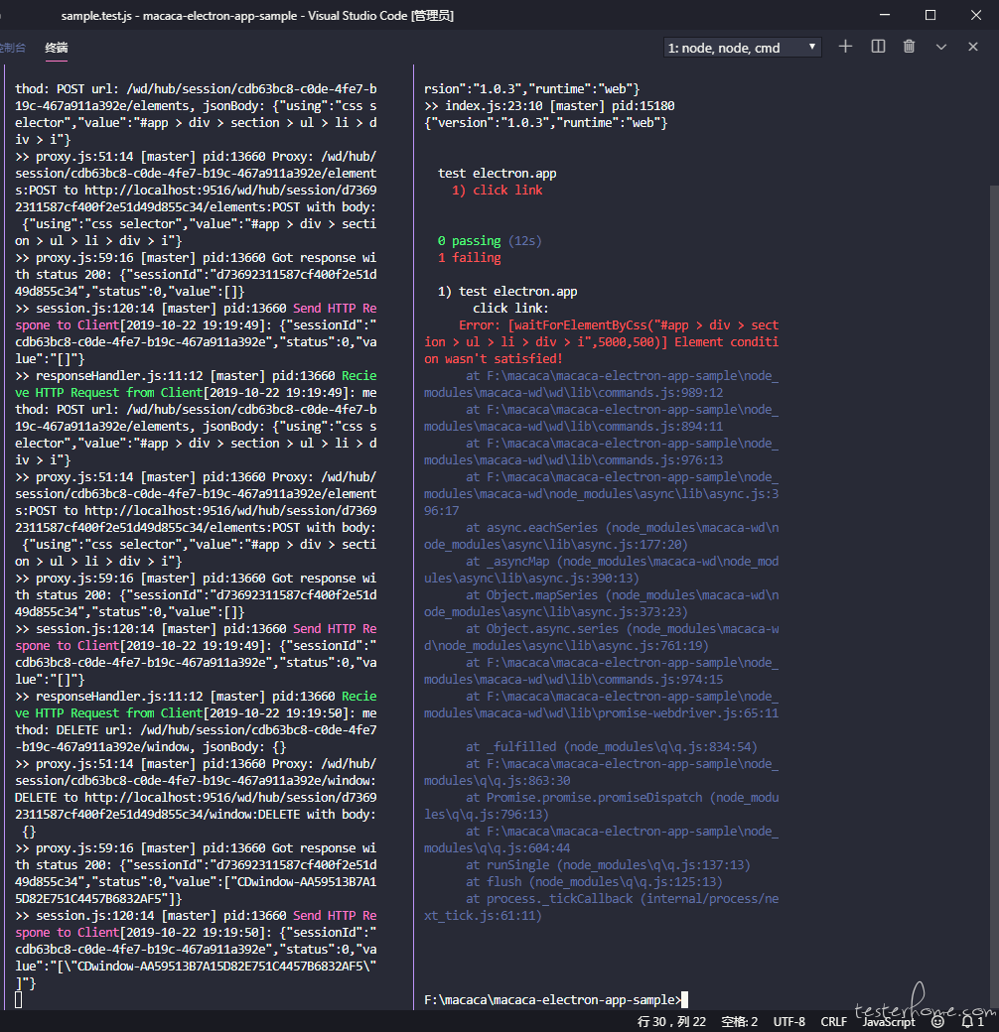
Task: Click the 'at flush (node_modules\q\q.js:125:13)' stack line
Action: click(594, 882)
